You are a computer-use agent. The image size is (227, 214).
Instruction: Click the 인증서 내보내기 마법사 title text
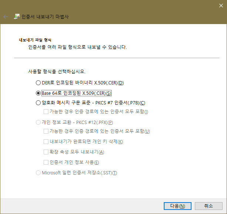click(x=45, y=17)
